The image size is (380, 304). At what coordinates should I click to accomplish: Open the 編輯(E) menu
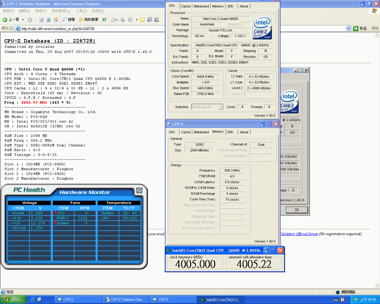[24, 11]
